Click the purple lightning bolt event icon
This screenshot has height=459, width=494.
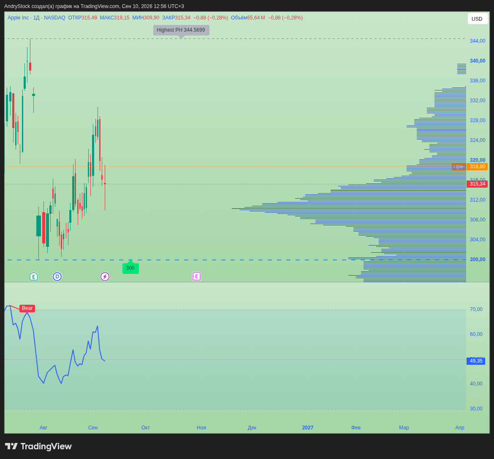click(105, 277)
